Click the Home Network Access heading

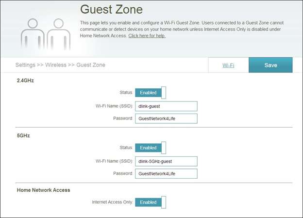tap(44, 190)
